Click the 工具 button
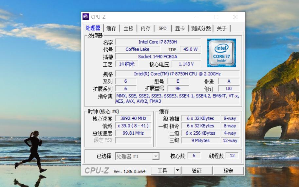This screenshot has height=187, width=299. (162, 171)
